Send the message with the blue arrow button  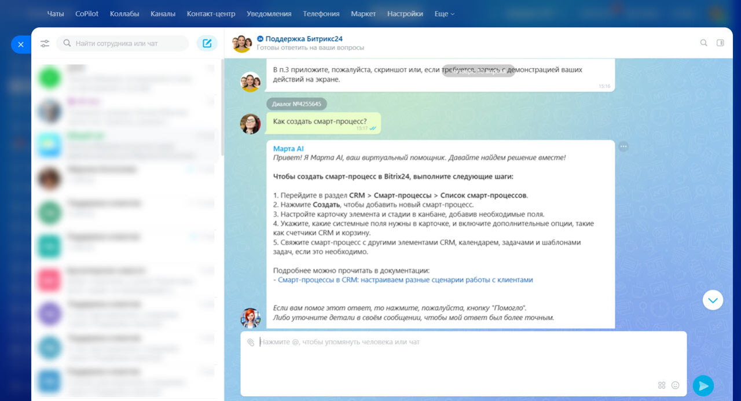pos(703,385)
